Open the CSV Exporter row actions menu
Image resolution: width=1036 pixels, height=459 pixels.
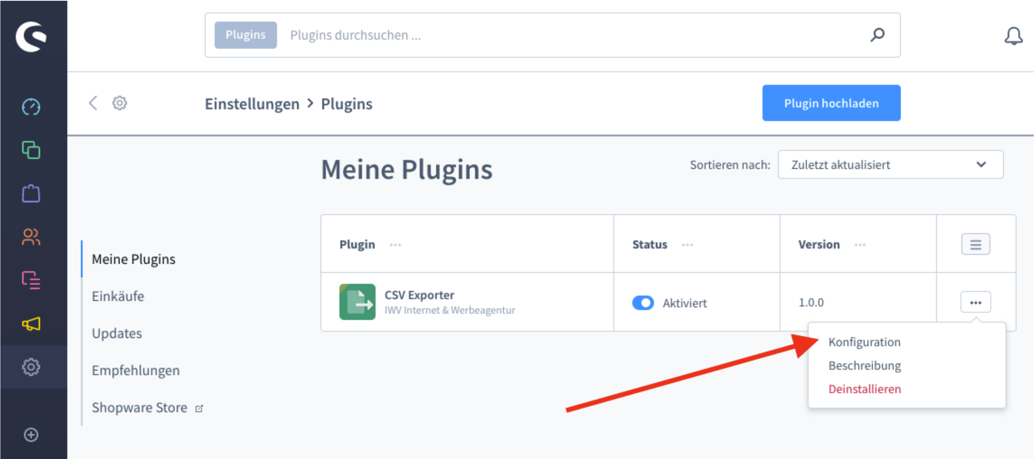coord(975,302)
